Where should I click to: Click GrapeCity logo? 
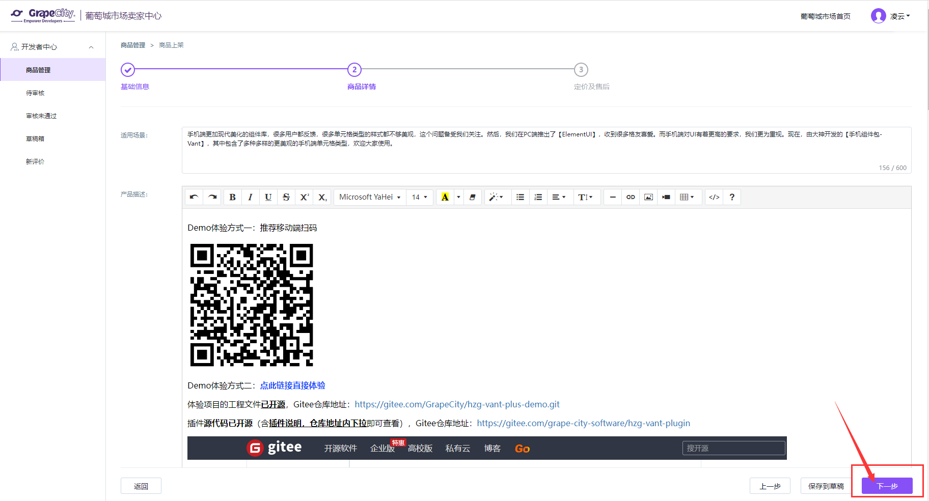point(43,15)
